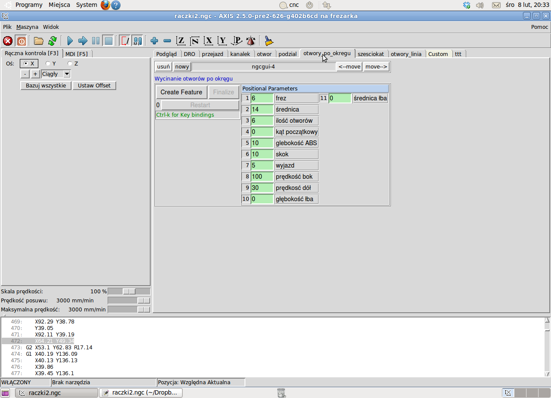Toggle optional stop M1 icon
551x398 pixels.
[137, 41]
